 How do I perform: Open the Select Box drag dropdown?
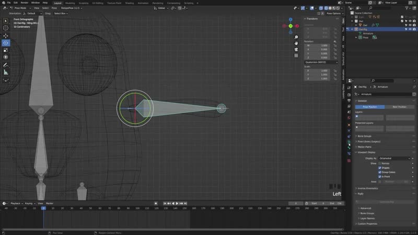(61, 14)
